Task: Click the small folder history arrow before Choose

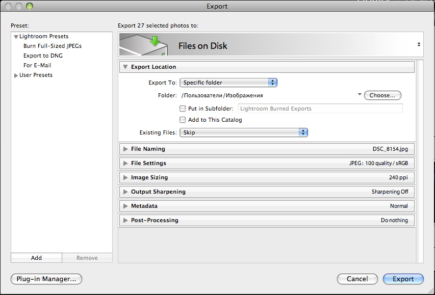Action: point(360,95)
